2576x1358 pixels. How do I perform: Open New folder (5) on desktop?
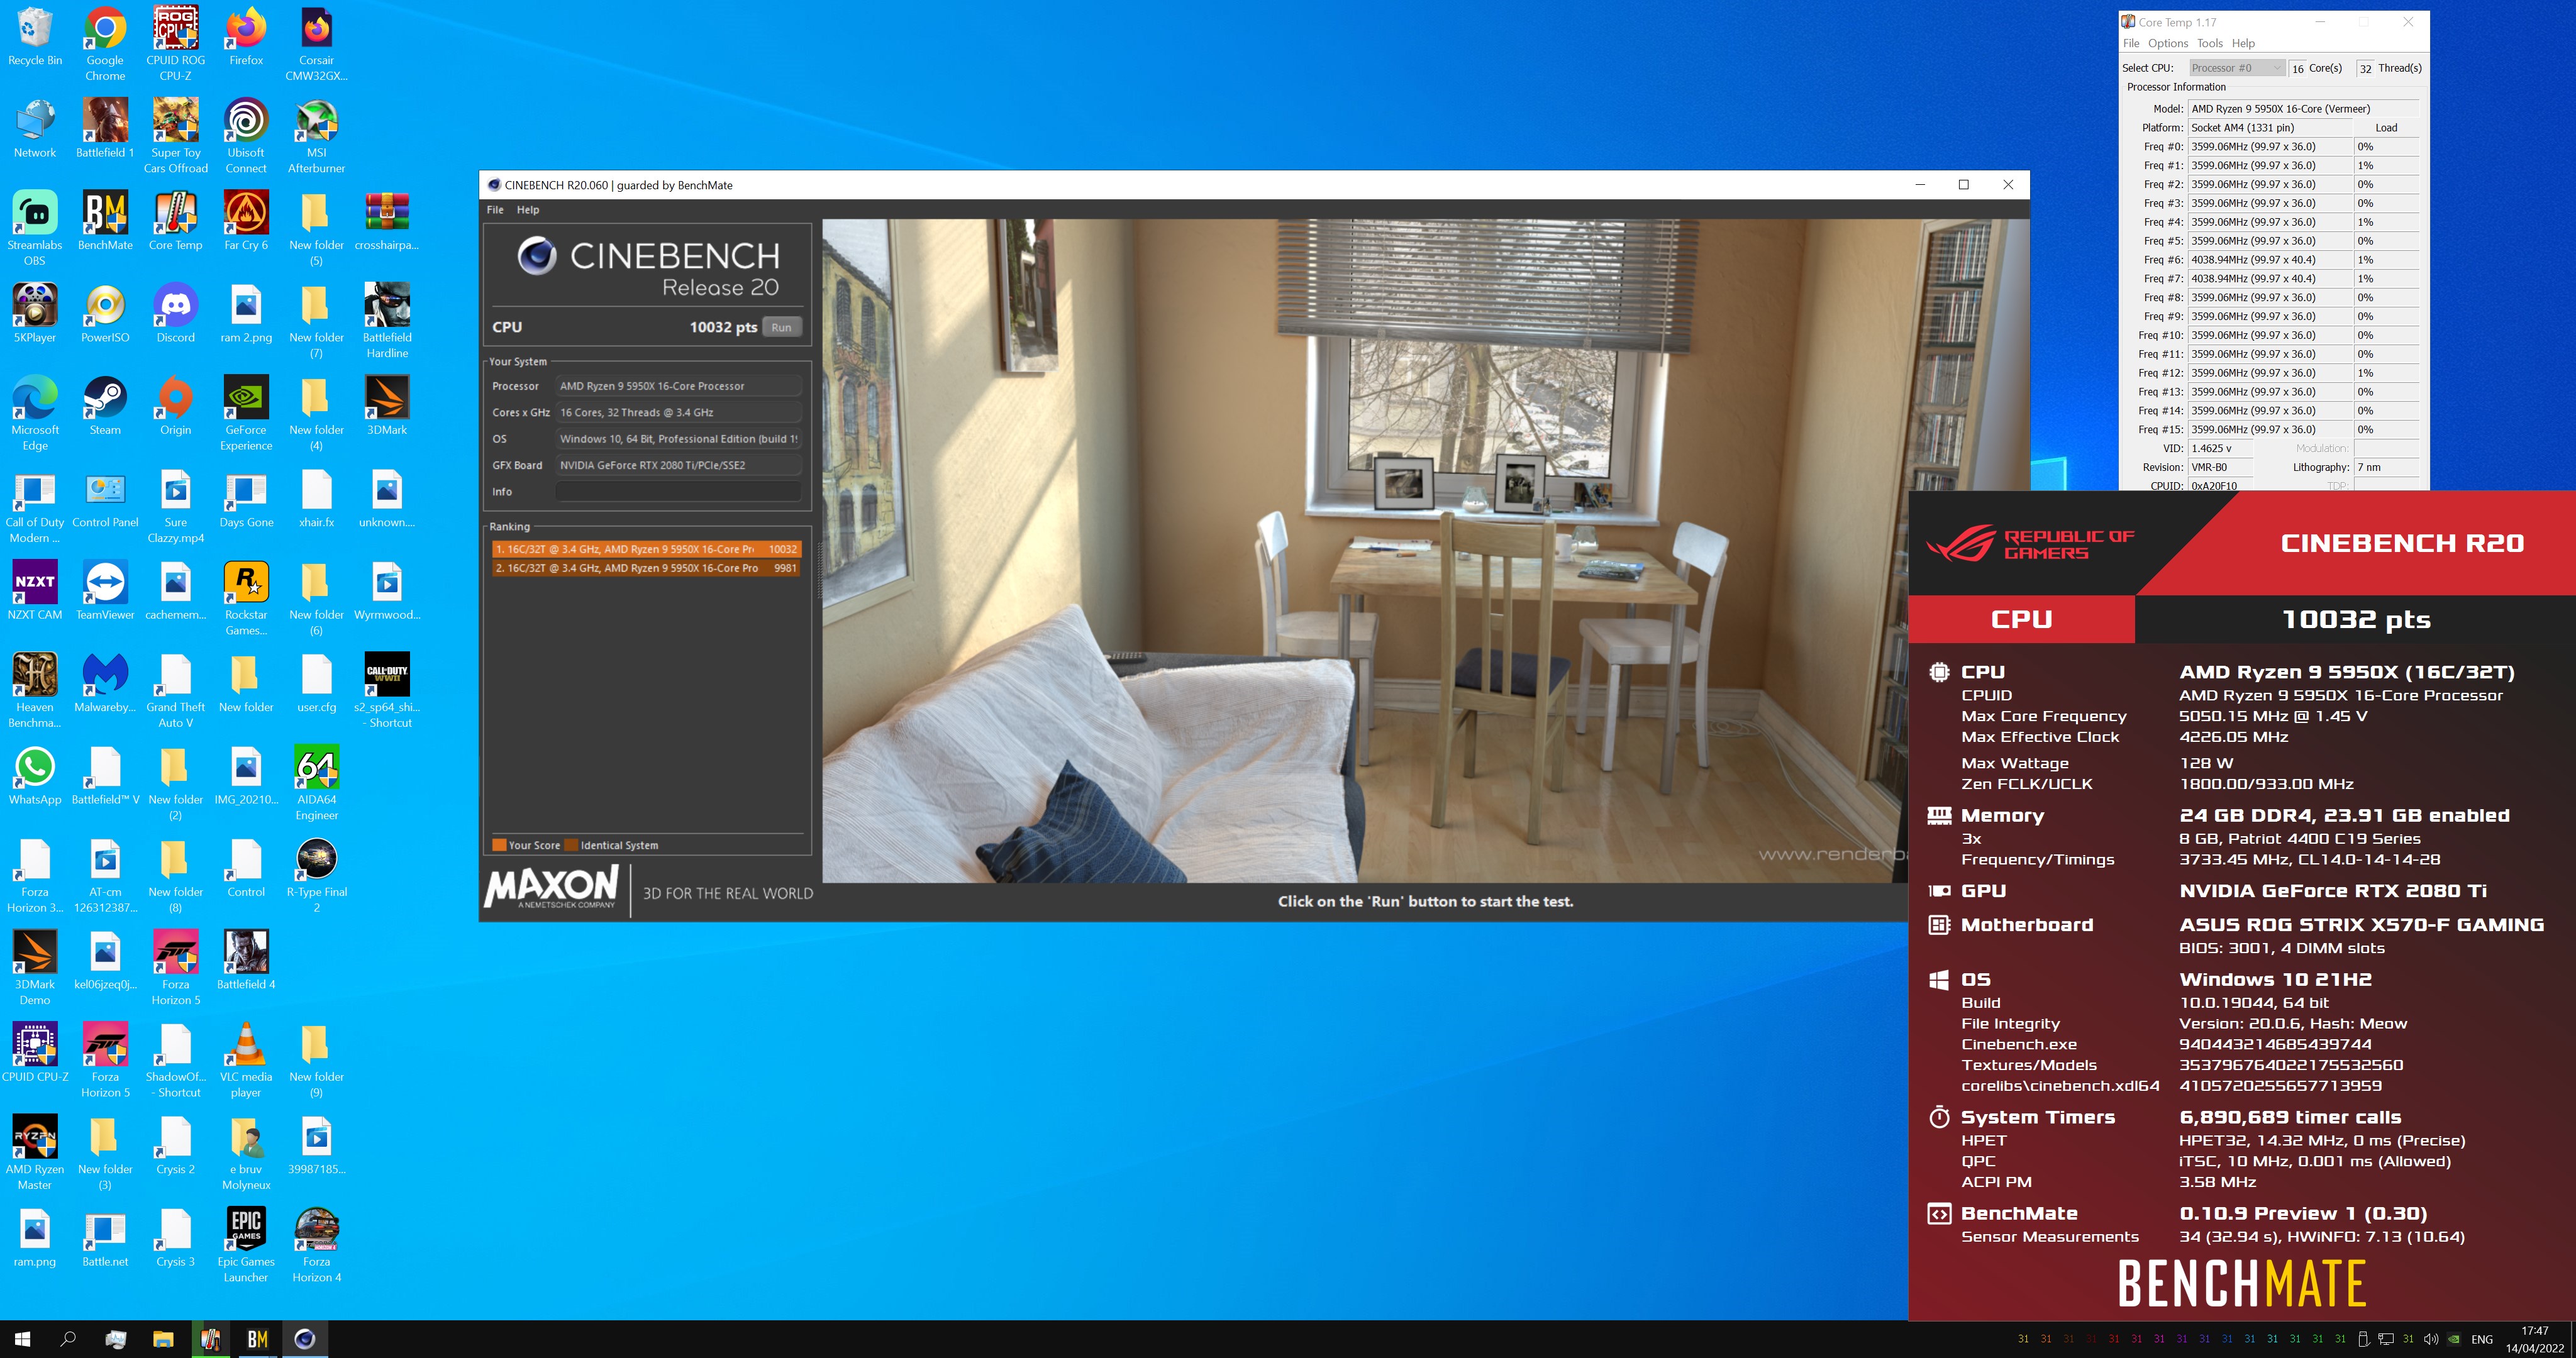tap(316, 228)
